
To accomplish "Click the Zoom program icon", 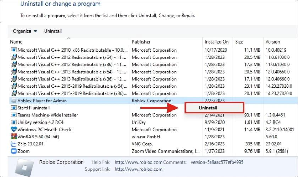I will coord(14,151).
